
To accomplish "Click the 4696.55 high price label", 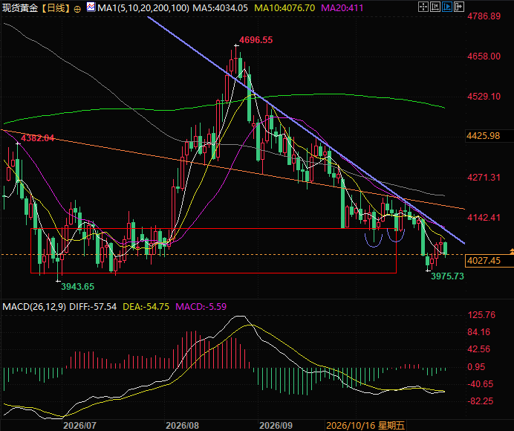I will click(x=256, y=40).
